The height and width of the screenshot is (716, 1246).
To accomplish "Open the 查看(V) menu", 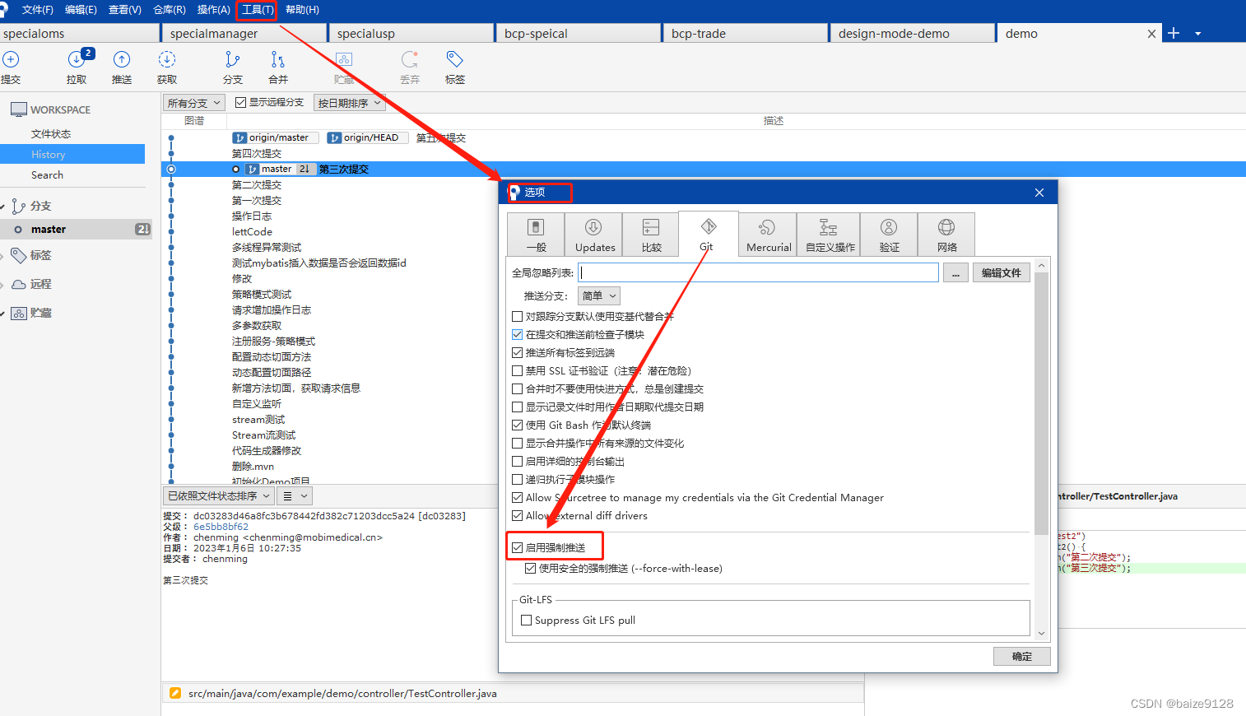I will click(125, 10).
